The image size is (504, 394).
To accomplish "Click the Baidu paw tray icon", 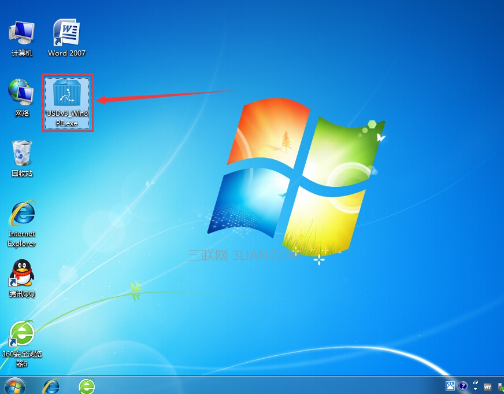I will click(x=450, y=386).
